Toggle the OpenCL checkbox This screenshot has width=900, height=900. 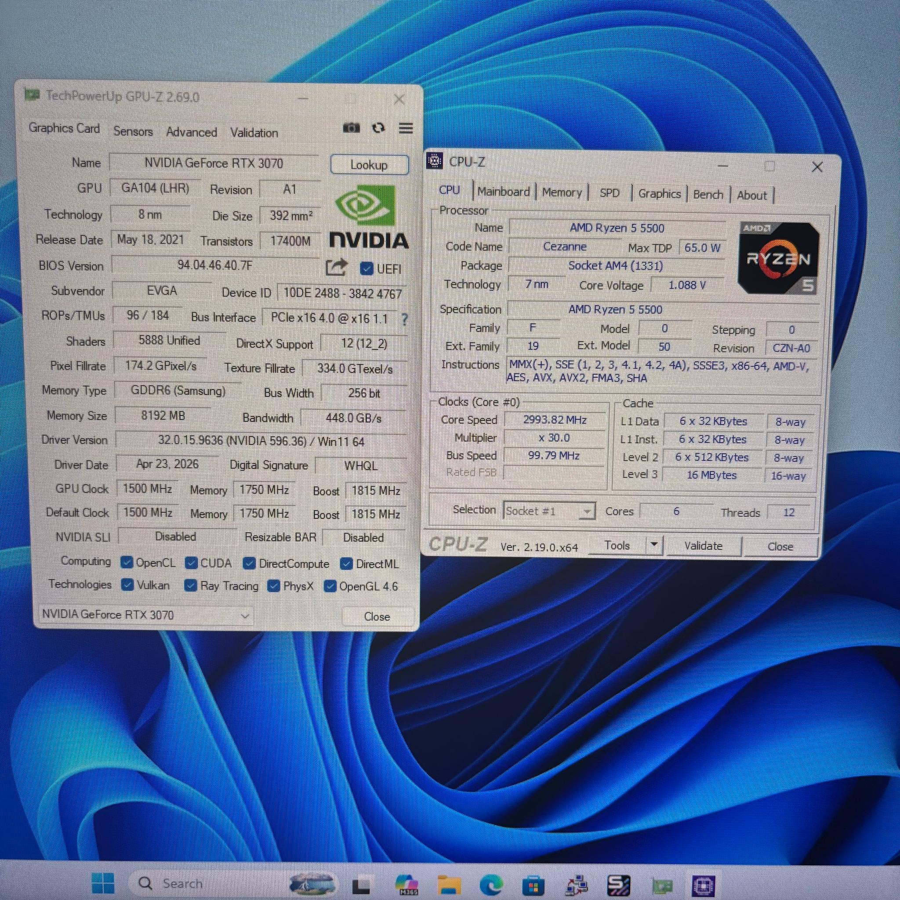127,563
